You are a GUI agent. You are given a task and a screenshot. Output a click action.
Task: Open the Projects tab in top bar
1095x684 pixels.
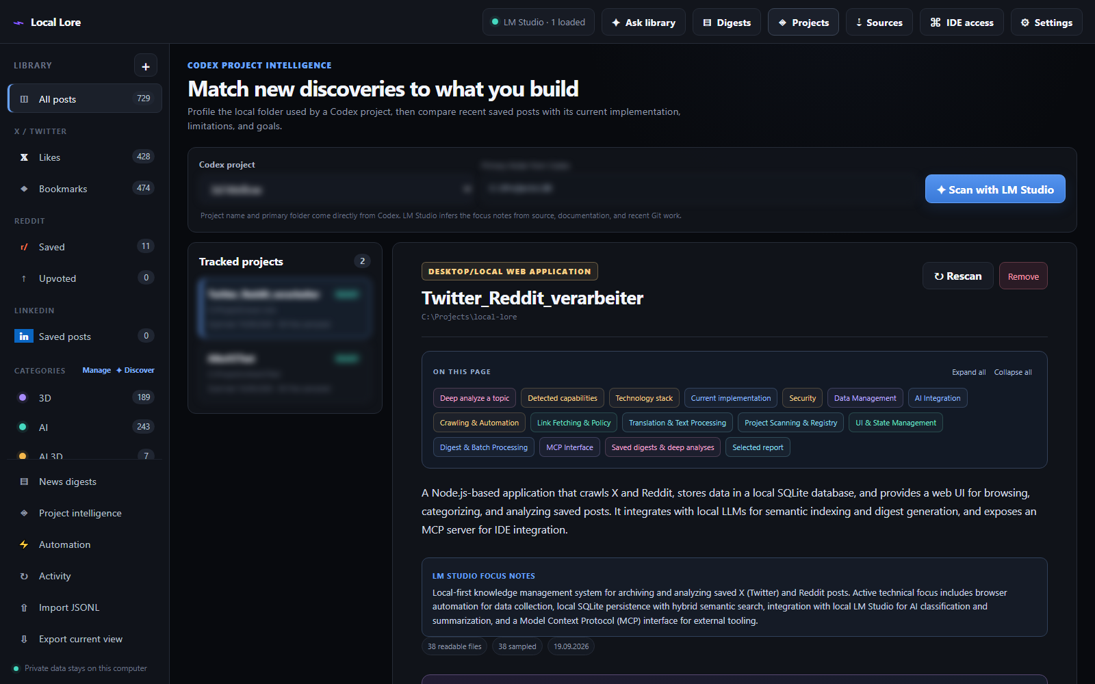803,22
